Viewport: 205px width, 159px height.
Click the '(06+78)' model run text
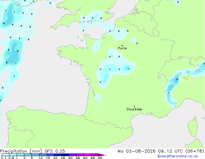195,151
